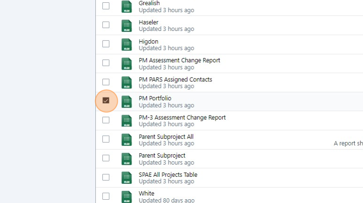Open the Parent Subproject file name

tap(162, 156)
